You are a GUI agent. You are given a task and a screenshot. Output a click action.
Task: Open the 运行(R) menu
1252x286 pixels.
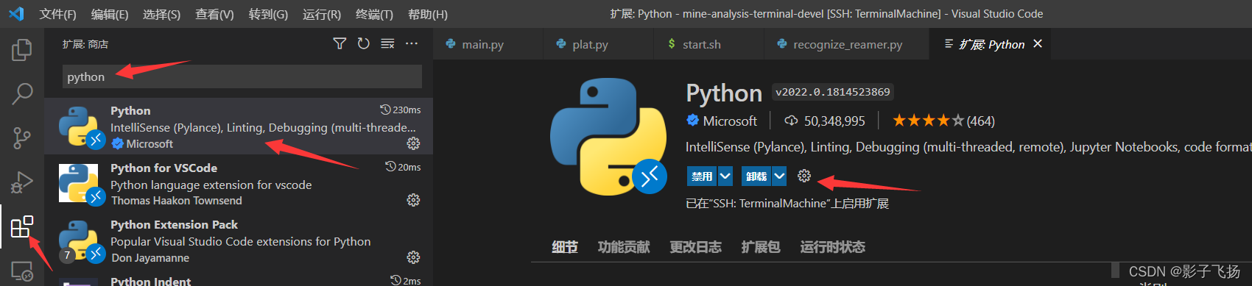pos(322,15)
